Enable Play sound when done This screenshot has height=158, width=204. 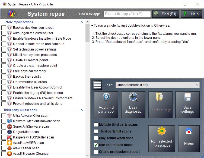(x=96, y=138)
